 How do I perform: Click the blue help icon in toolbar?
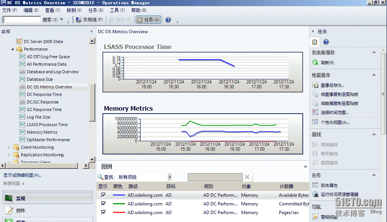click(168, 20)
